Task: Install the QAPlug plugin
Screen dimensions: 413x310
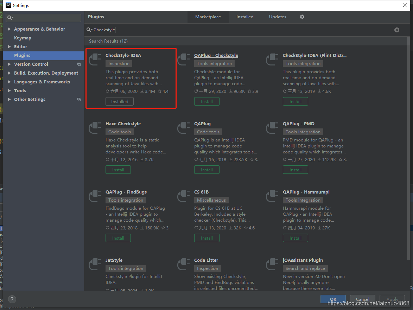Action: coord(207,170)
